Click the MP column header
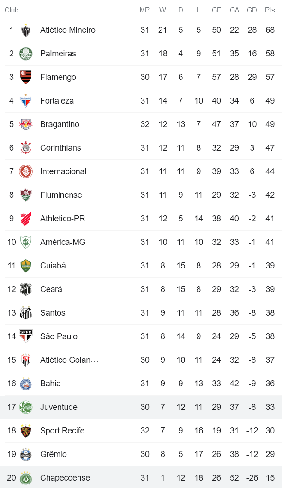 (x=144, y=10)
